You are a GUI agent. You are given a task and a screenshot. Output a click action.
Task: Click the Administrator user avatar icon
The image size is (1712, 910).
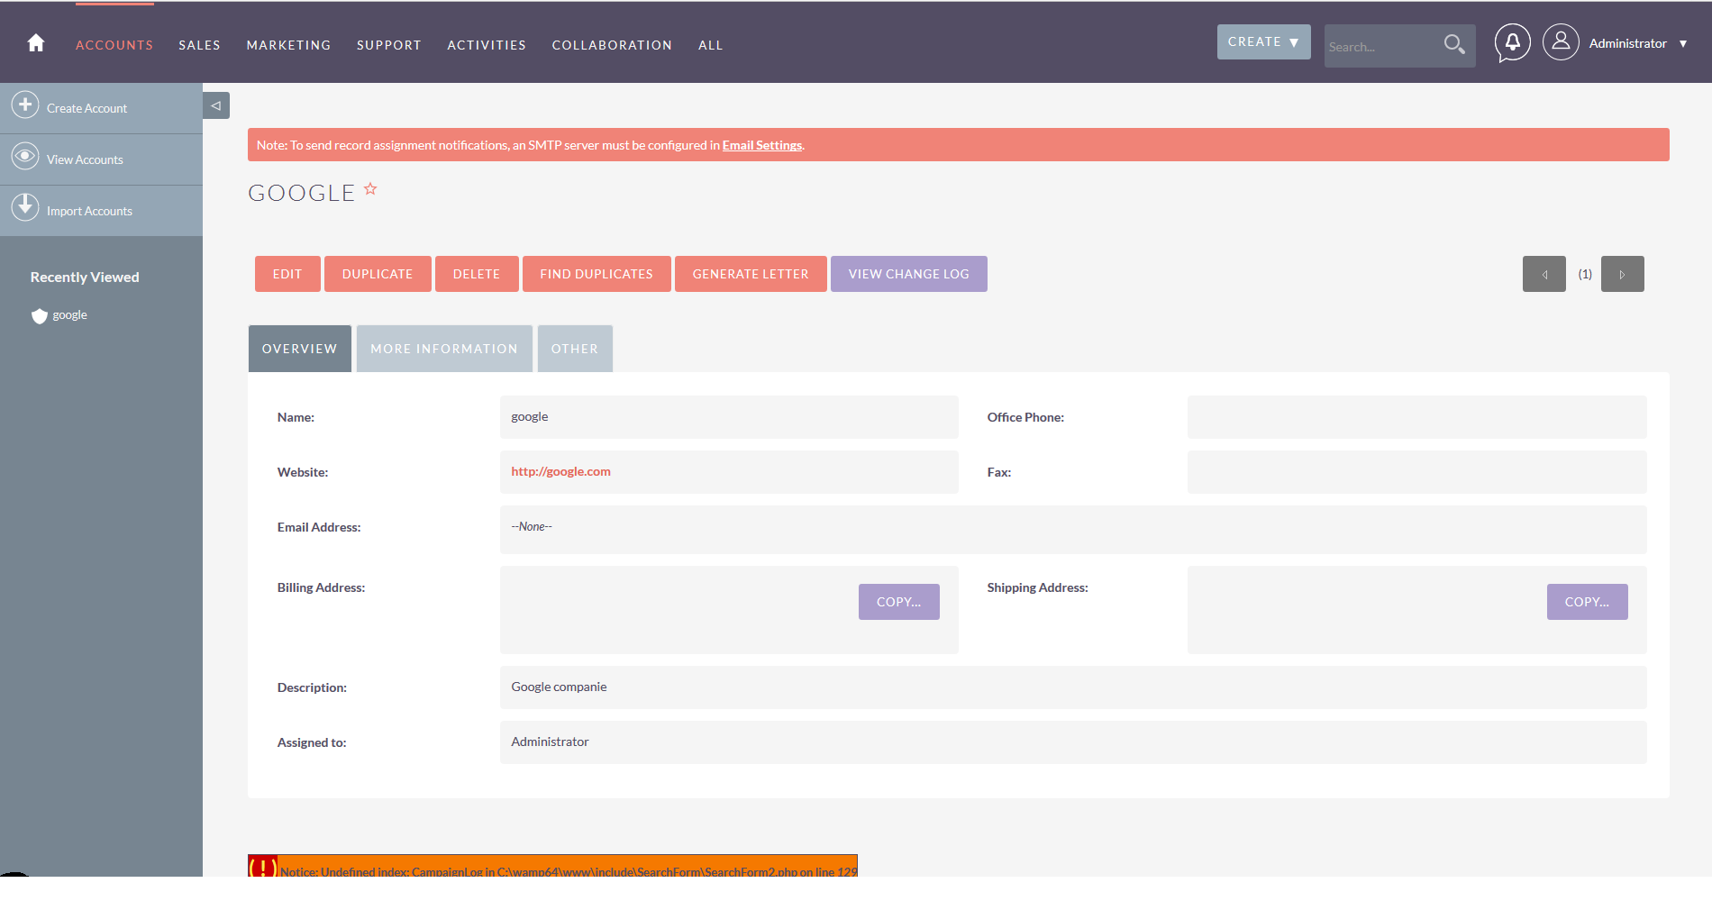(x=1561, y=42)
